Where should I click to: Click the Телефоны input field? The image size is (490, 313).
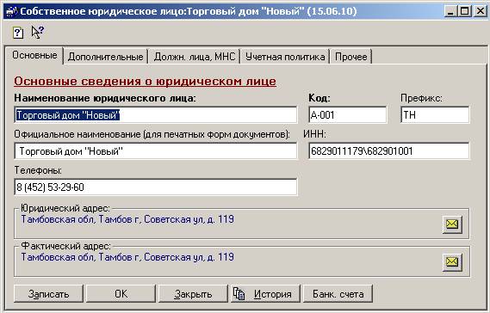tap(156, 187)
